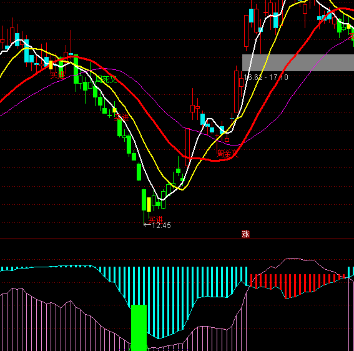Click the large green candle above 周死叉 label
Image resolution: width=354 pixels, height=351 pixels.
76,69
